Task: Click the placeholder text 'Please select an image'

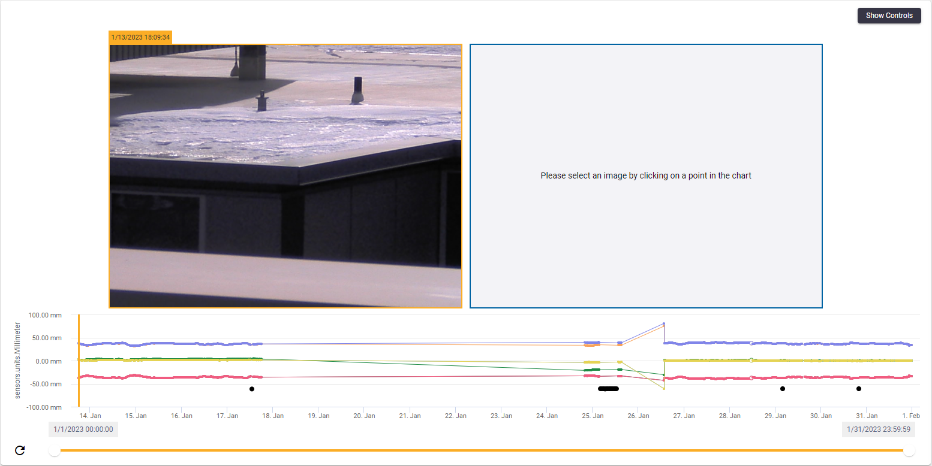Action: (646, 176)
